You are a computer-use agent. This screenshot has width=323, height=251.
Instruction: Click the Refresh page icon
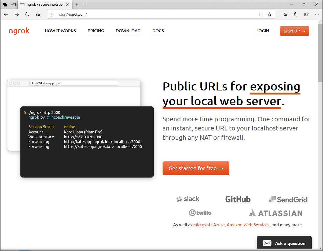tap(27, 14)
